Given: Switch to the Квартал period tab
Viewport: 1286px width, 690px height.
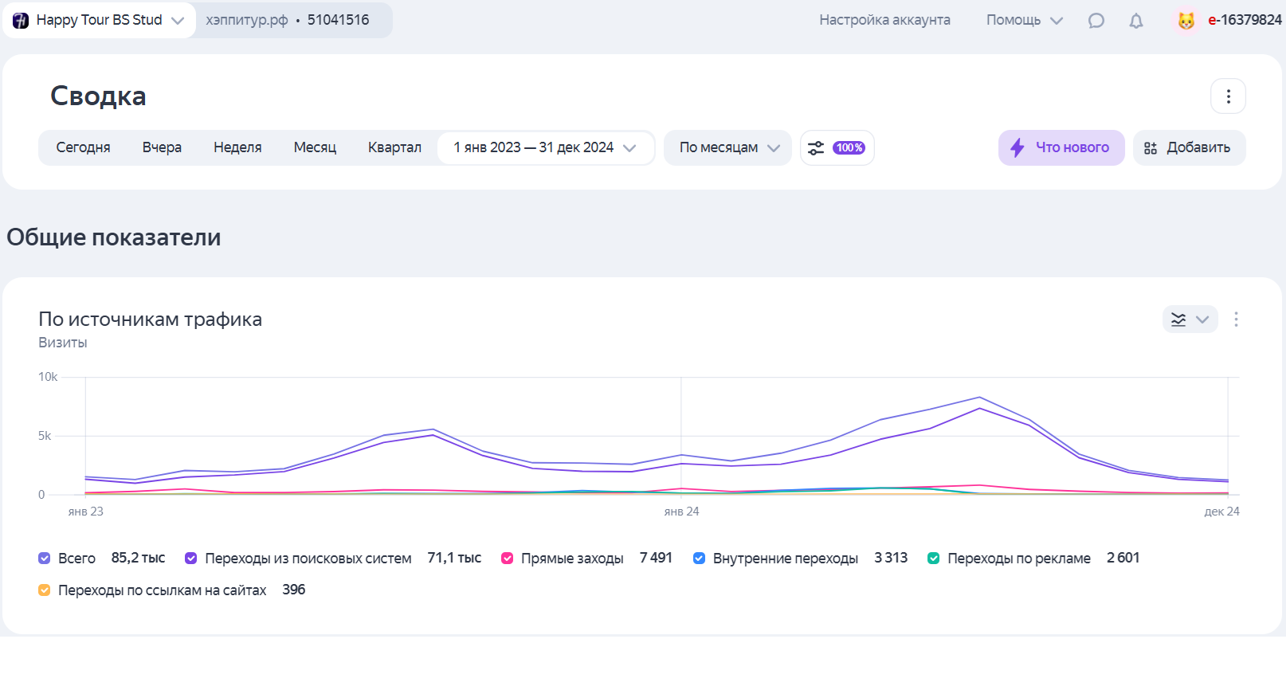Looking at the screenshot, I should coord(394,148).
